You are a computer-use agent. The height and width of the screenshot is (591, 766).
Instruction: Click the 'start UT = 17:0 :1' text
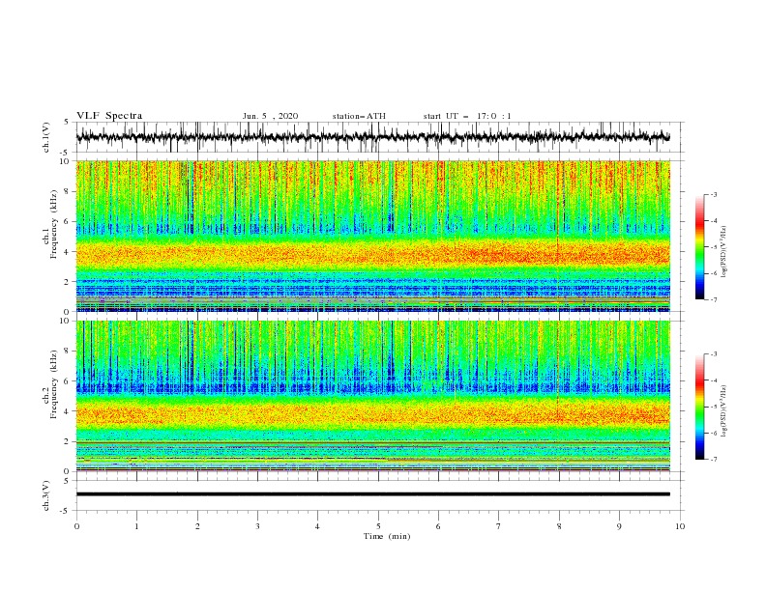467,116
